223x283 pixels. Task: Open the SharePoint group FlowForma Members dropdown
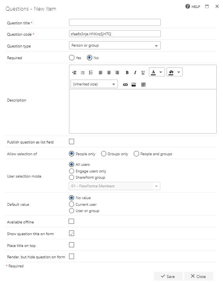114,186
